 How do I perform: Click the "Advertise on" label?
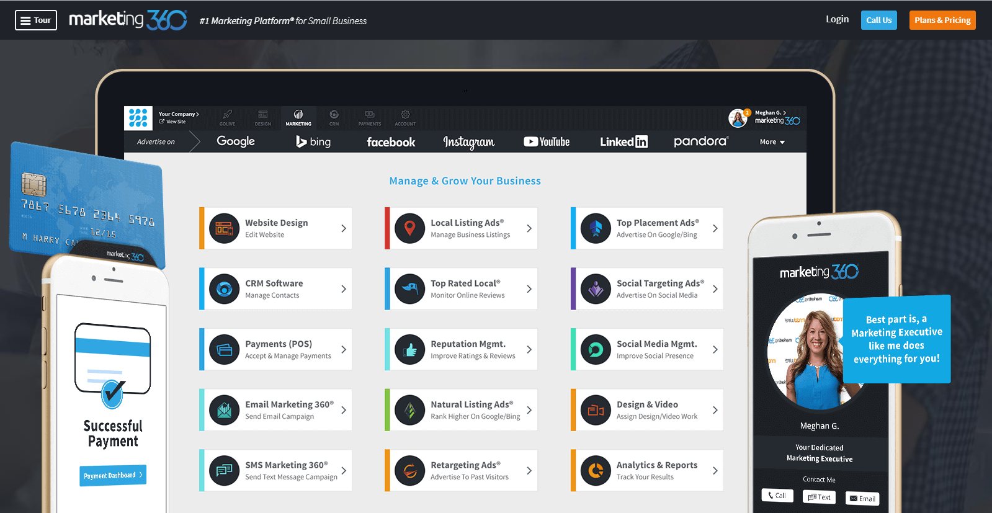pos(156,141)
